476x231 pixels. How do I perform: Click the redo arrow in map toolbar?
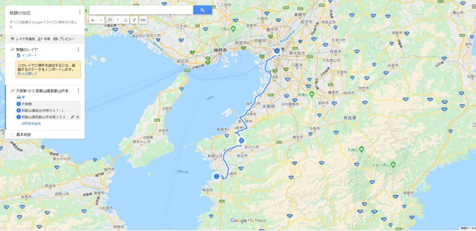[x=101, y=20]
